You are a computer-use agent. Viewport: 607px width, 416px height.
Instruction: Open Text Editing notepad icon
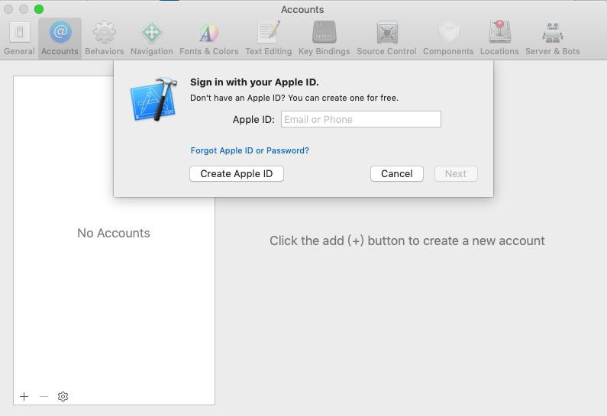click(269, 32)
